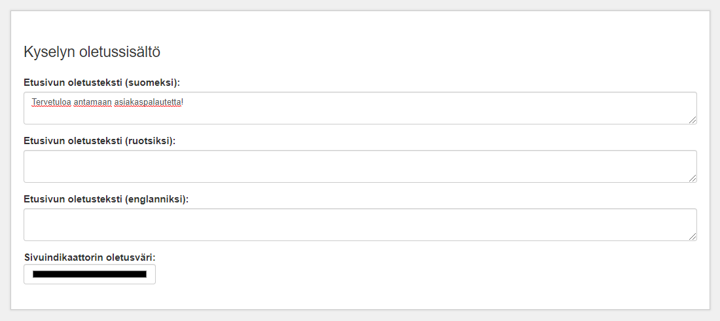Click the label Etusivun oletusteksti (englanniksi)
Image resolution: width=720 pixels, height=321 pixels.
coord(107,199)
